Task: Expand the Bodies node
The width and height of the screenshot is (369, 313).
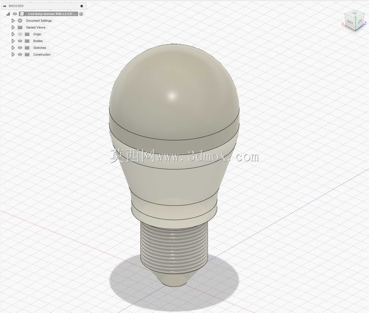Action: (13, 41)
